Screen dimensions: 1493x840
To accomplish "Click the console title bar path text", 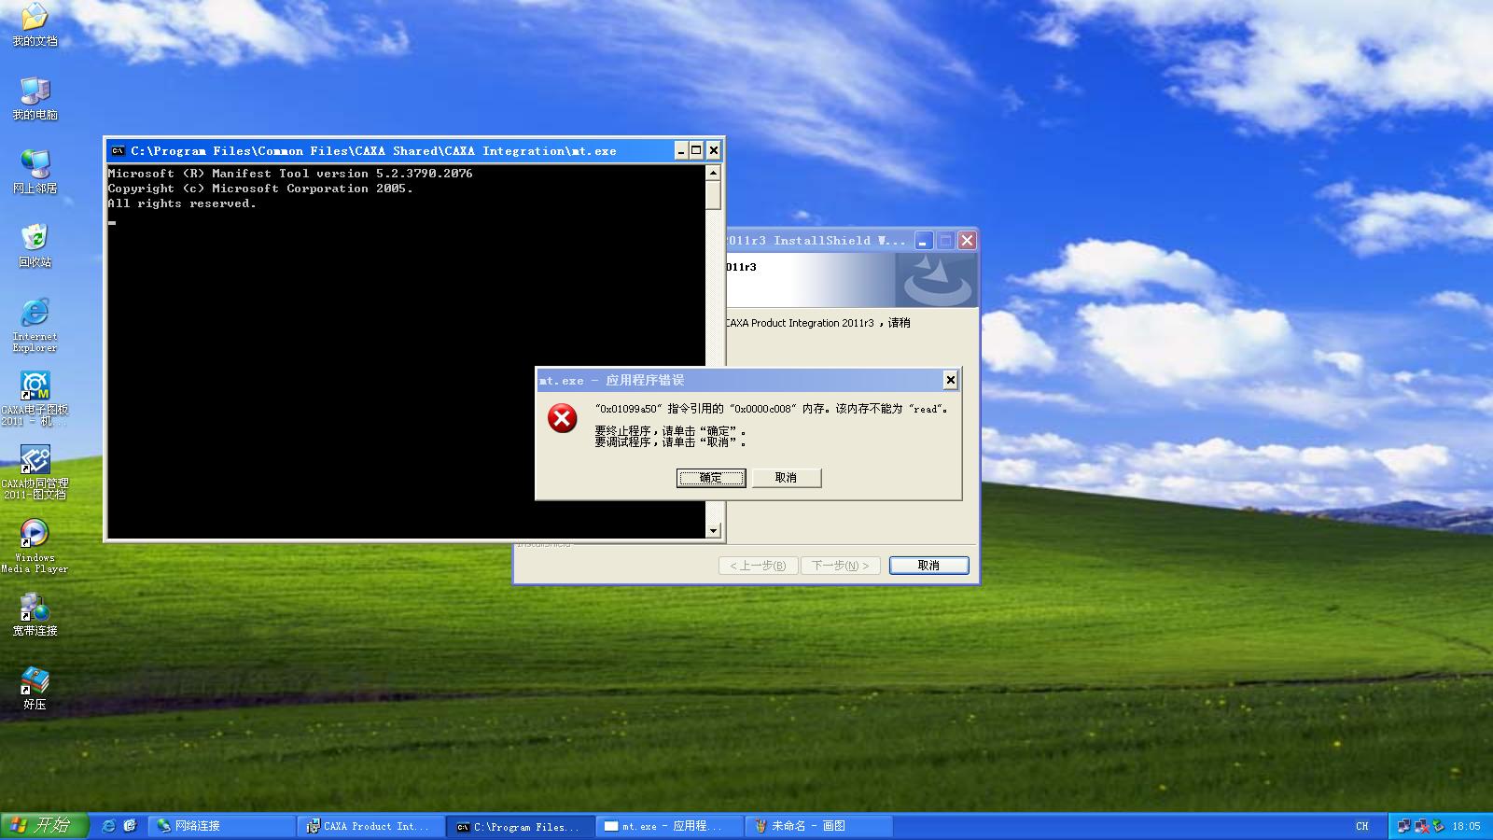I will (373, 150).
